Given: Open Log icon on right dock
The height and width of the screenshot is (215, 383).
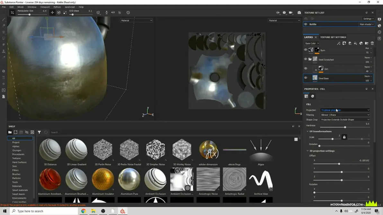Looking at the screenshot, I should pos(379,38).
